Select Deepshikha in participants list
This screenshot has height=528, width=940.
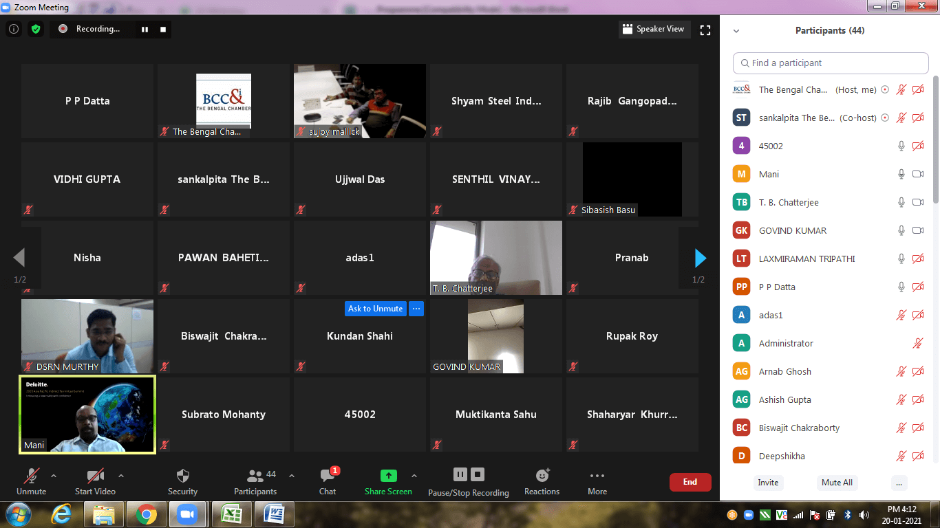829,456
